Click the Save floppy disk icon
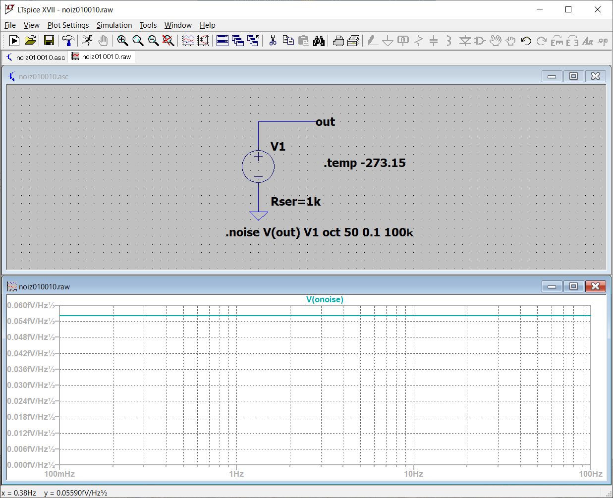Viewport: 613px width, 498px height. point(49,41)
